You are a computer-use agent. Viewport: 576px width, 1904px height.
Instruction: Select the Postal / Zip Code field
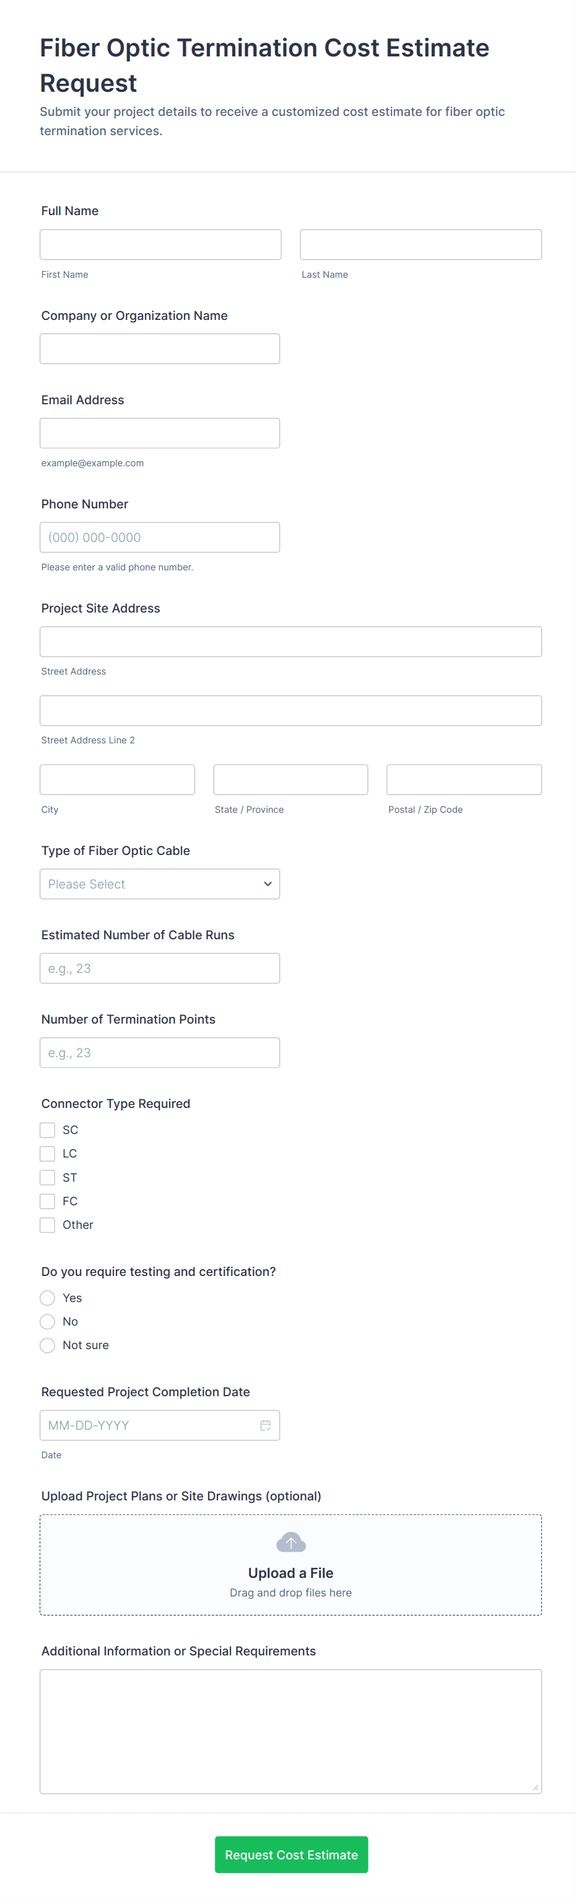(464, 780)
